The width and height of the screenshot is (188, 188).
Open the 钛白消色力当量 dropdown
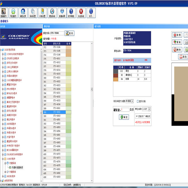coord(133,101)
